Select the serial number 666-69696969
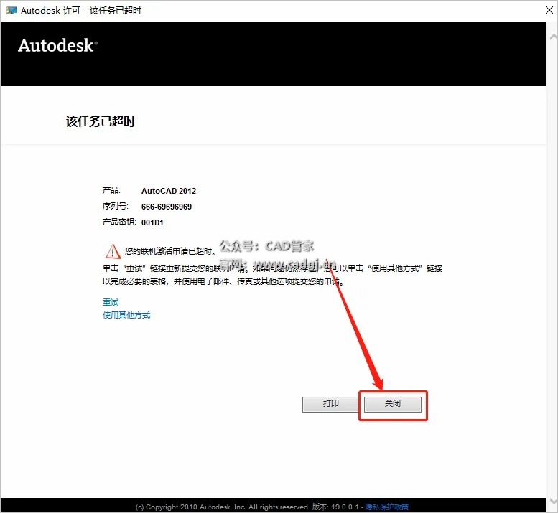Image resolution: width=558 pixels, height=513 pixels. tap(167, 207)
